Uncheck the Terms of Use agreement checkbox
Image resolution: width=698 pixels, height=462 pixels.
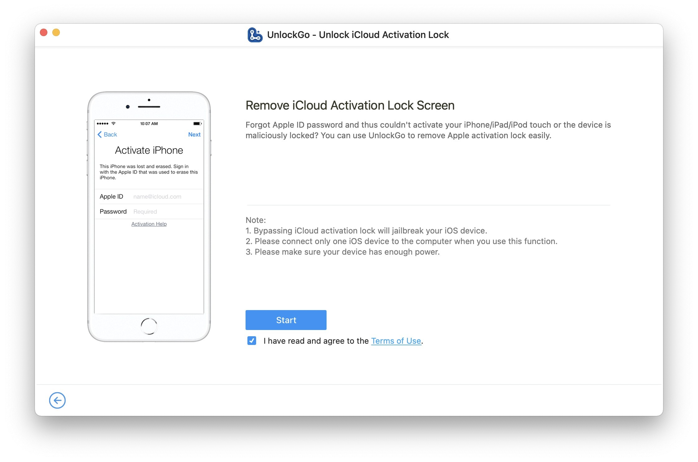coord(252,341)
